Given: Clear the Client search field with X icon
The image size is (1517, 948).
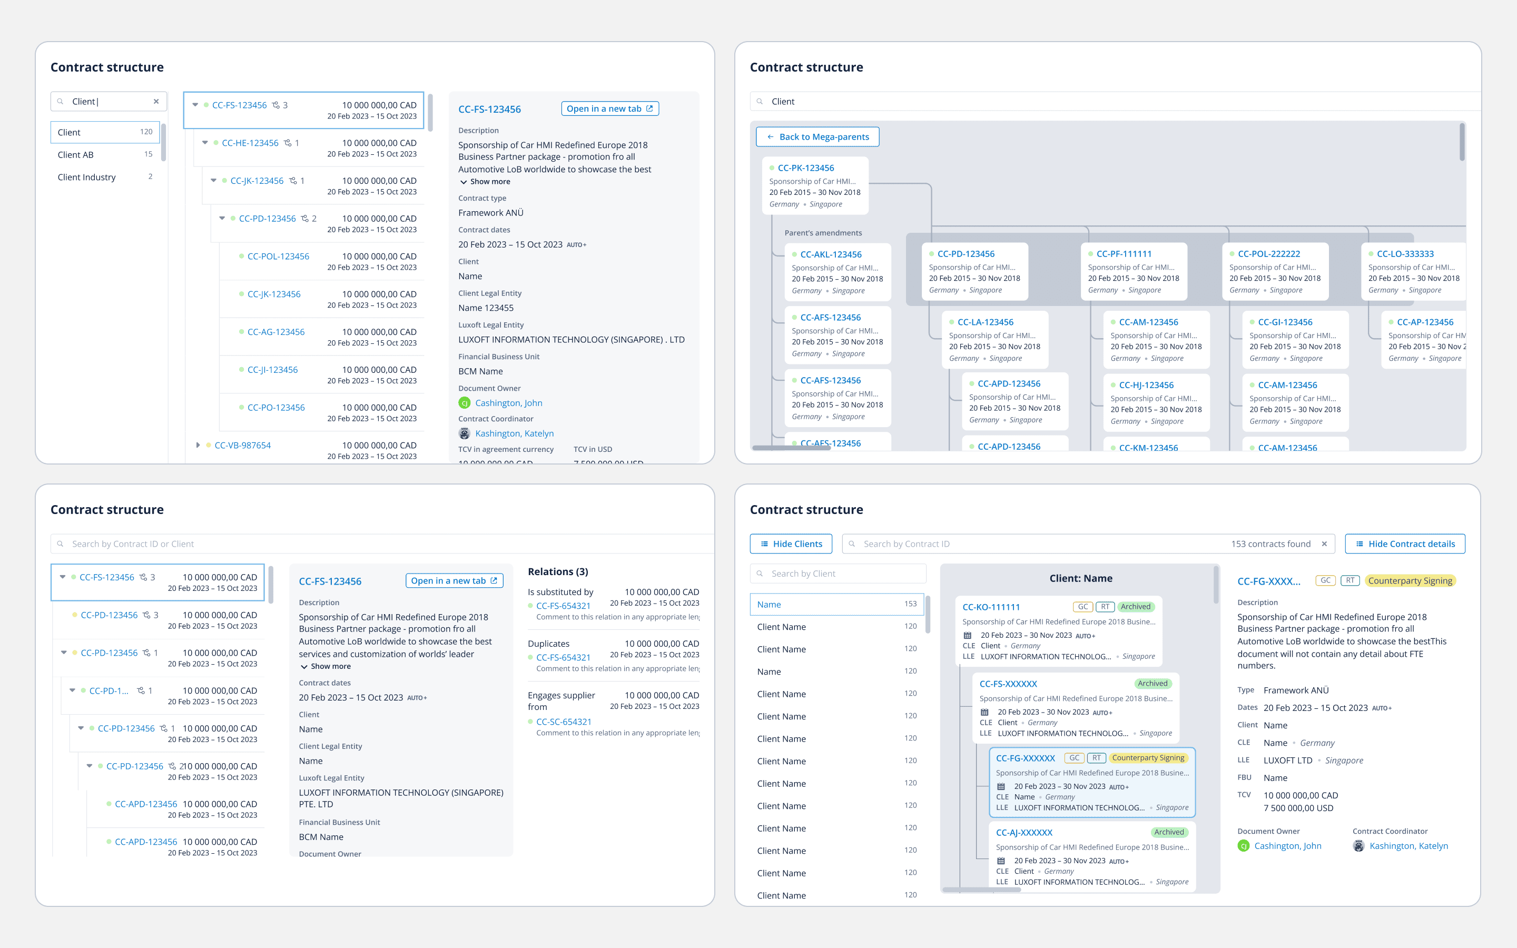Looking at the screenshot, I should point(156,102).
